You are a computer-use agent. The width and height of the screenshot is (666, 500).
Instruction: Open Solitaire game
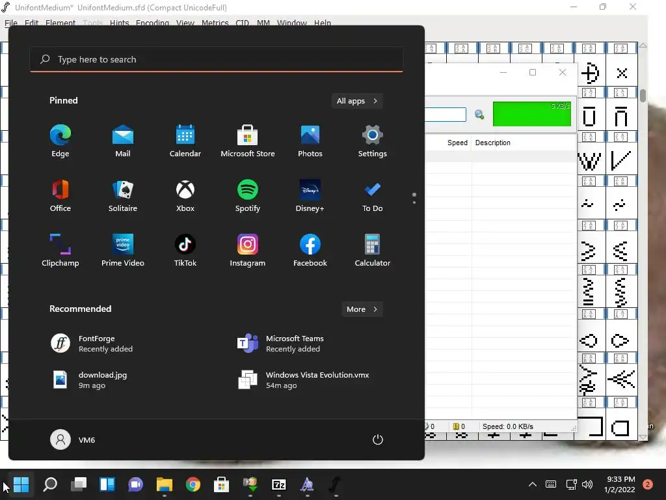123,196
